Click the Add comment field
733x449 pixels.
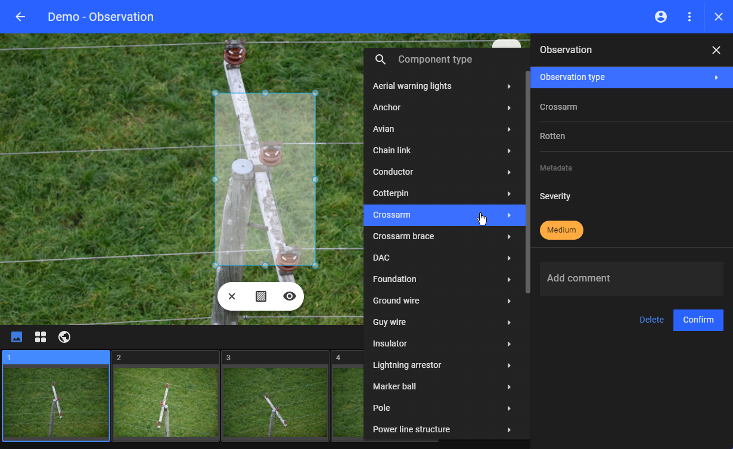(x=631, y=278)
